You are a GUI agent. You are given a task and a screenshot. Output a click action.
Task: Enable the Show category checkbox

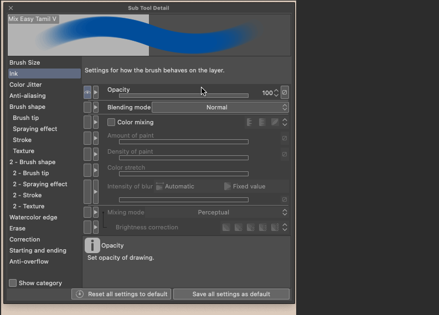13,283
